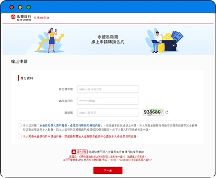Focus the 驗證碼 input field

point(108,113)
